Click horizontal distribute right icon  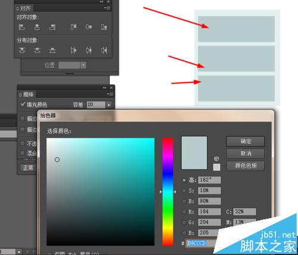click(x=104, y=50)
